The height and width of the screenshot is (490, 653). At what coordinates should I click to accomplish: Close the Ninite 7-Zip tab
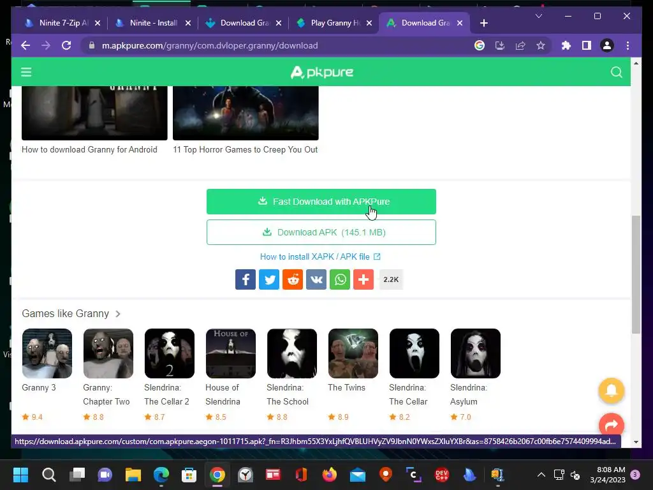pos(98,23)
